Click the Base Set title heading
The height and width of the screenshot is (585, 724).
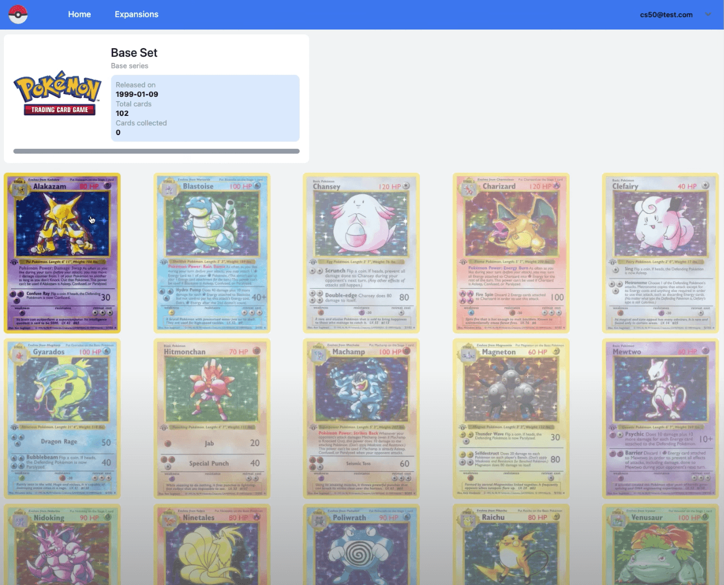134,52
